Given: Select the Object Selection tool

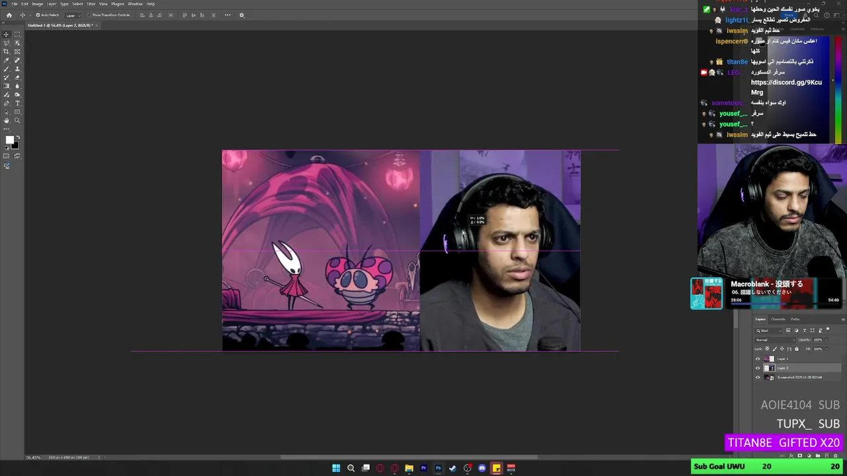Looking at the screenshot, I should (x=17, y=43).
